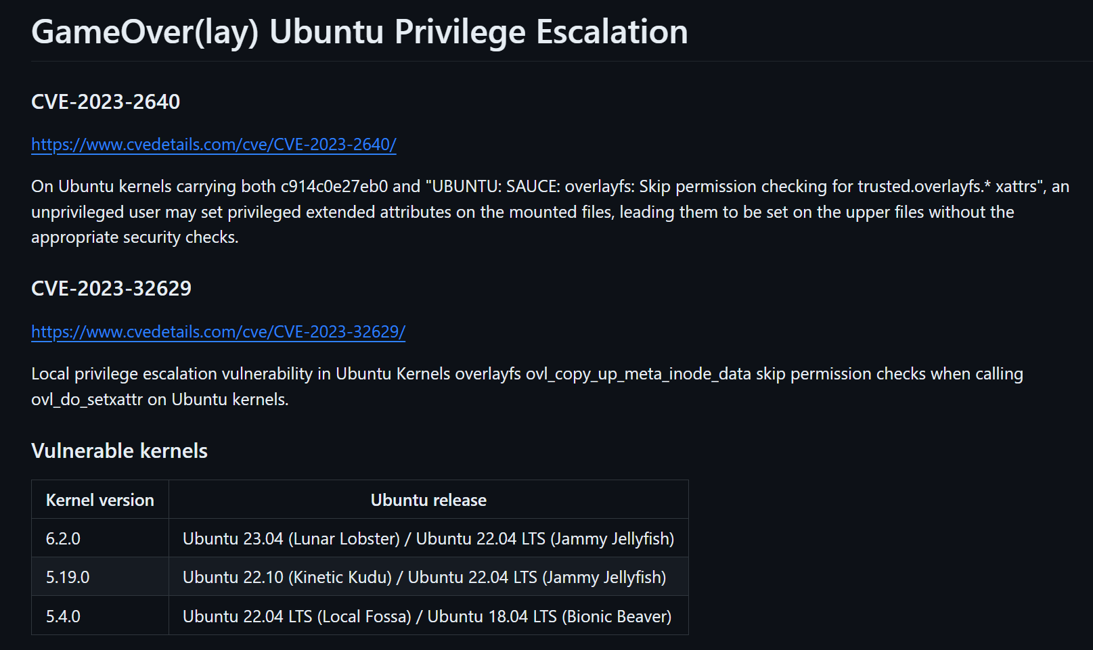Click the Ubuntu 18.04 Bionic Beaver cell

tap(426, 617)
